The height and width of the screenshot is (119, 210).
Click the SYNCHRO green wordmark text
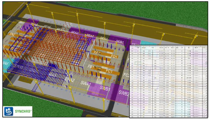[x=23, y=111]
